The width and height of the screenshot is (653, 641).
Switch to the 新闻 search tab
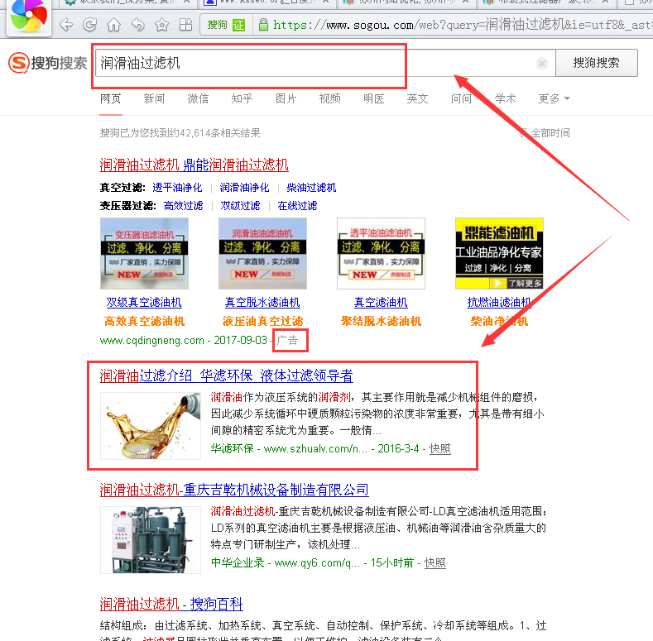(154, 98)
